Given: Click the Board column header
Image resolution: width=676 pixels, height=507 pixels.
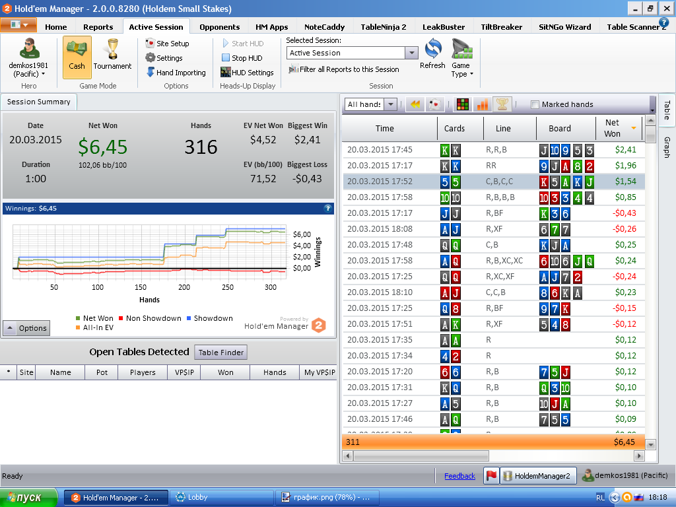Looking at the screenshot, I should [x=566, y=129].
